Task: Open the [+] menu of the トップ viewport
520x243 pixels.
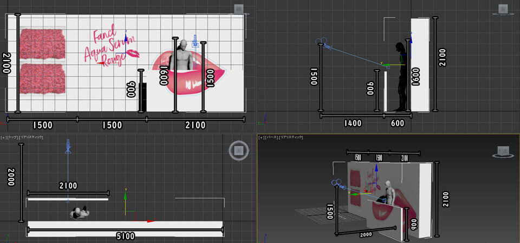Action: point(3,137)
